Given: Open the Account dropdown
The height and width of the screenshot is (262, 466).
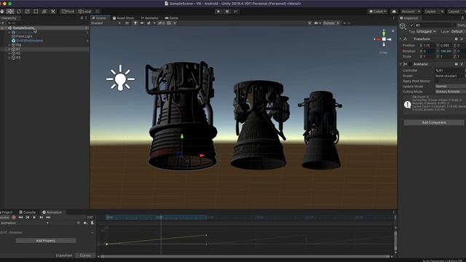Looking at the screenshot, I should coord(411,12).
